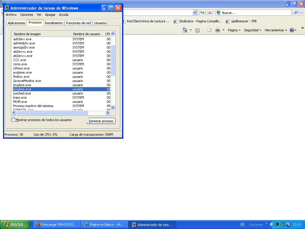
Task: Click the Inicio start button
Action: pos(15,225)
